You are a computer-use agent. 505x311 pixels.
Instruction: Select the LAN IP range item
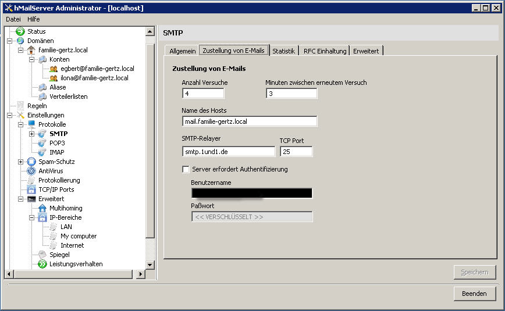(x=66, y=227)
